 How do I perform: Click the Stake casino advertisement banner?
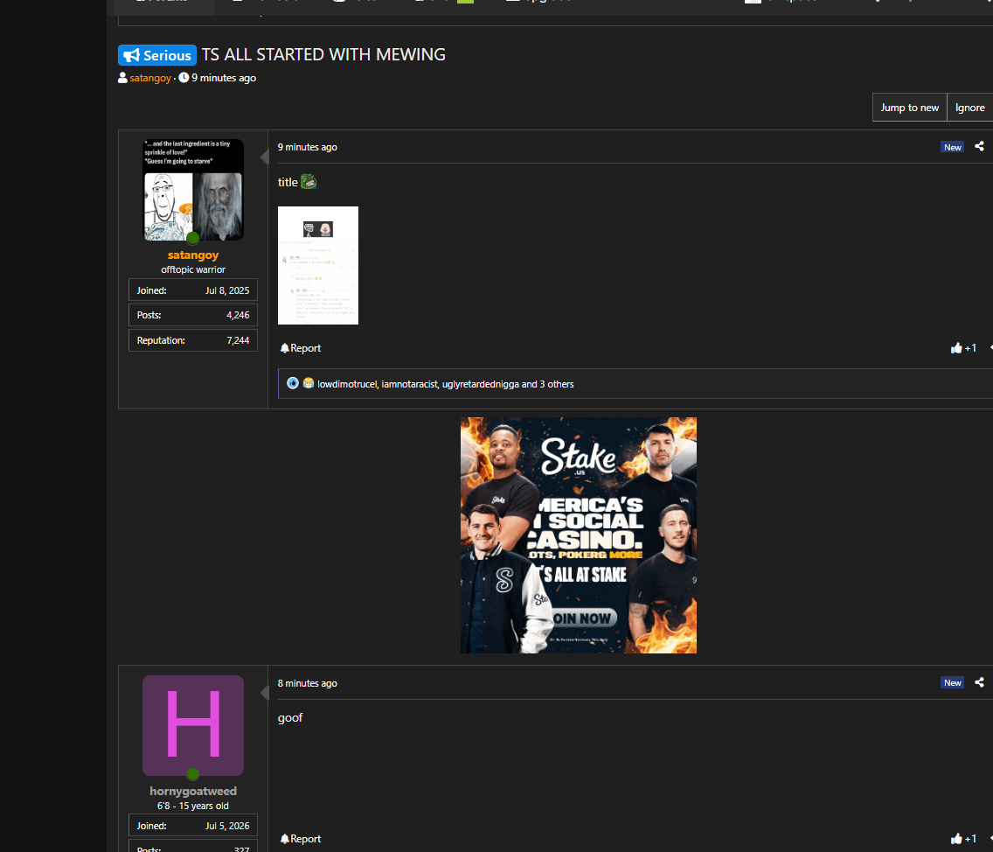tap(578, 535)
